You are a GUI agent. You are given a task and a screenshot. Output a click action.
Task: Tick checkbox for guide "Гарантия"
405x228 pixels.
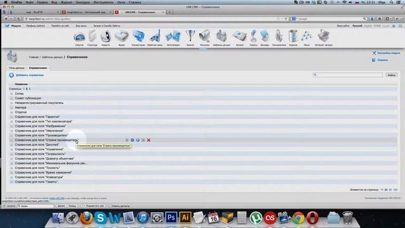pos(11,117)
